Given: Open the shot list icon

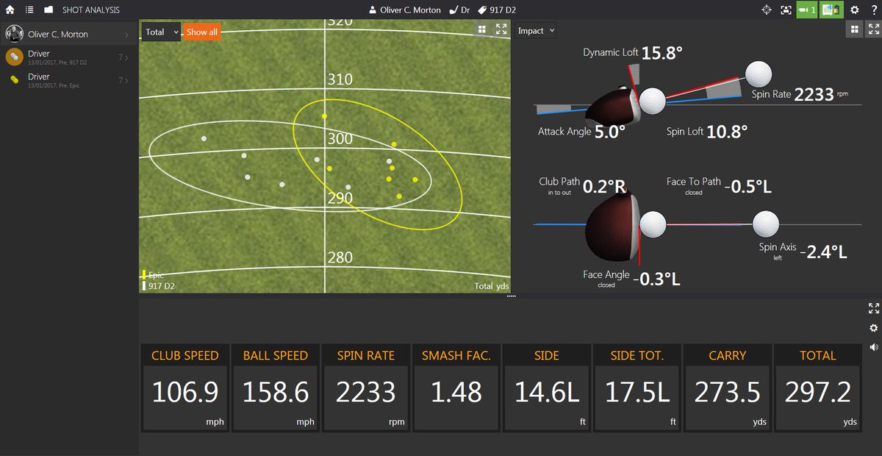Looking at the screenshot, I should [29, 10].
